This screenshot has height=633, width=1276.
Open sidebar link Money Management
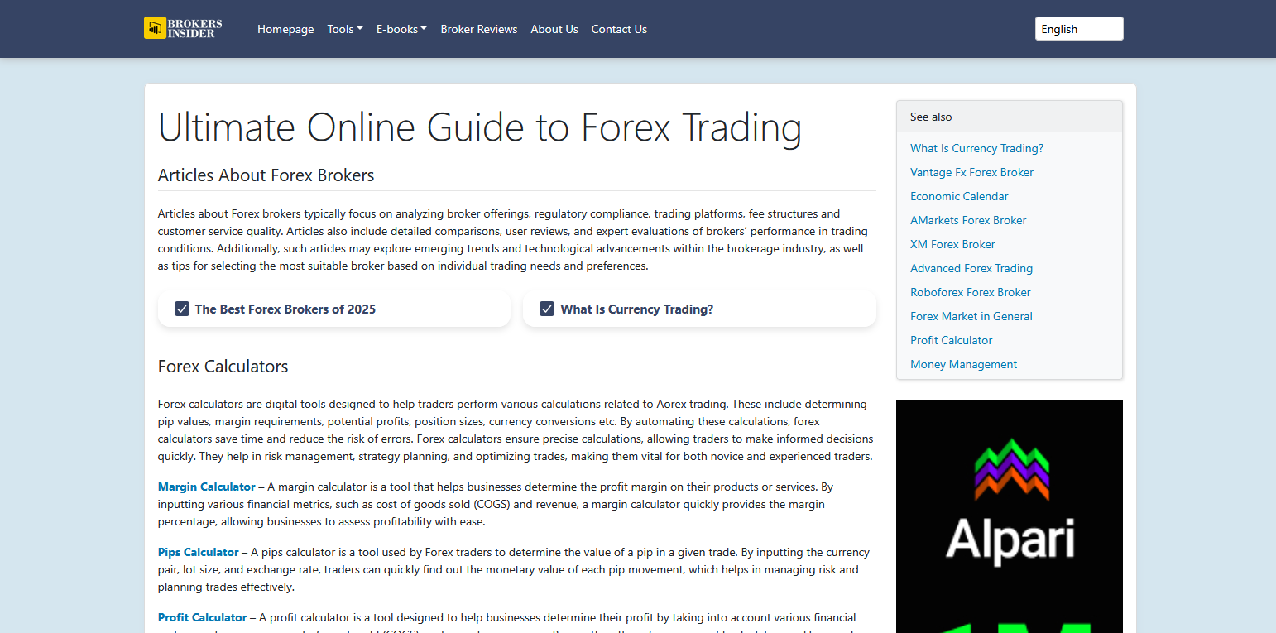pos(964,364)
